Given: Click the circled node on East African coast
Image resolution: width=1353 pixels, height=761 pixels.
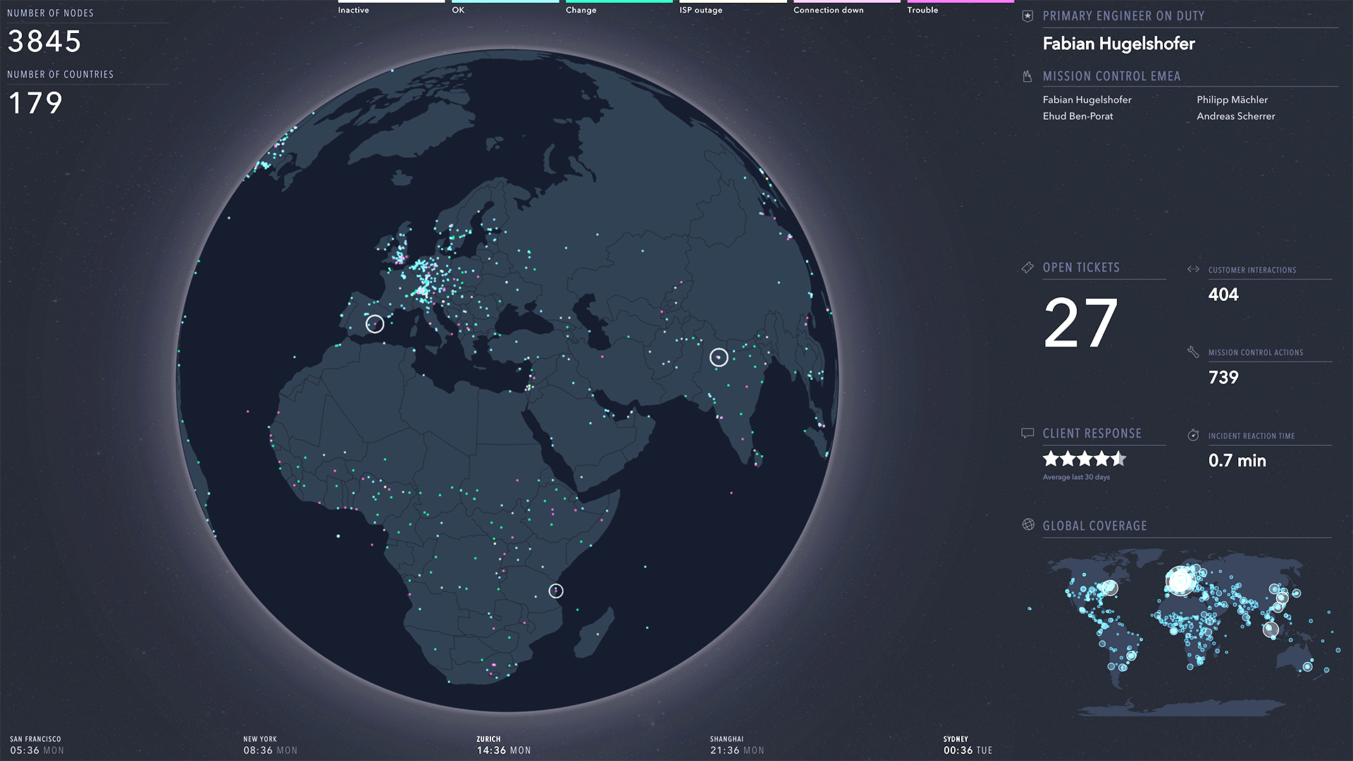Looking at the screenshot, I should point(556,590).
